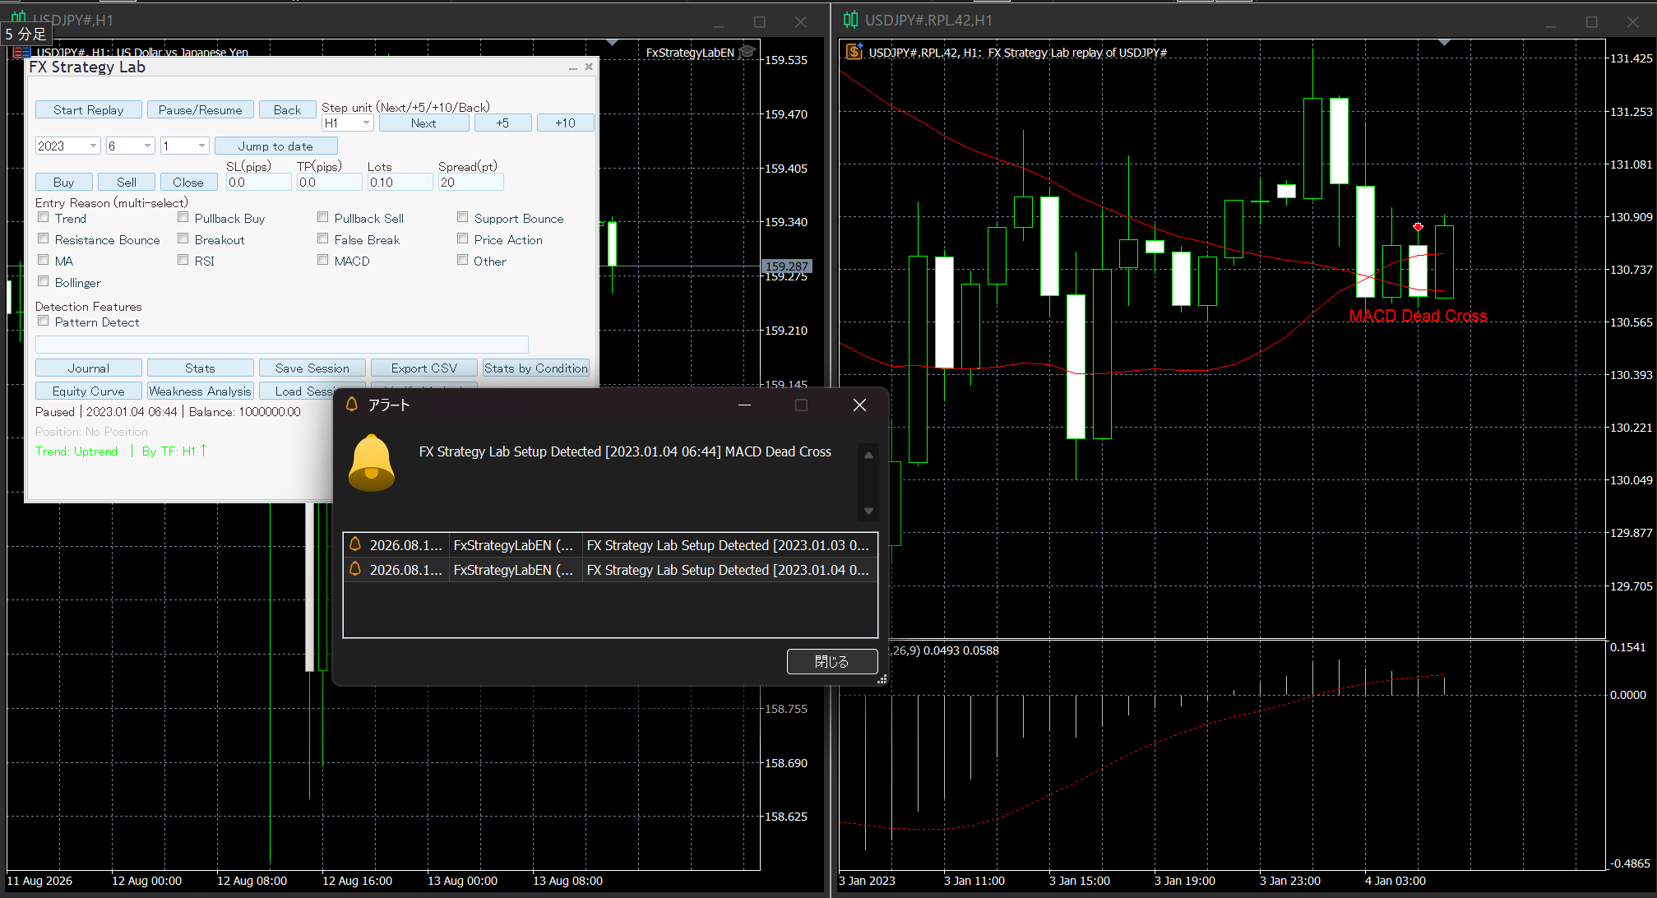This screenshot has width=1657, height=898.
Task: Click the USDJPY#.RPL42,H1 window chart icon
Action: pos(851,20)
